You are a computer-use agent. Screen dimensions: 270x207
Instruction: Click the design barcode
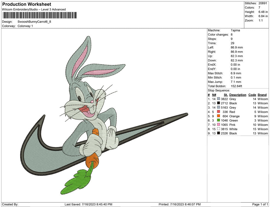[40, 15]
